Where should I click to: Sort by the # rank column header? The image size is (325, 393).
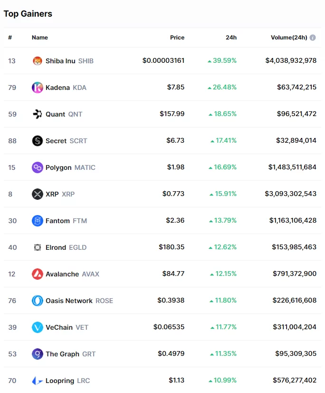coord(10,38)
